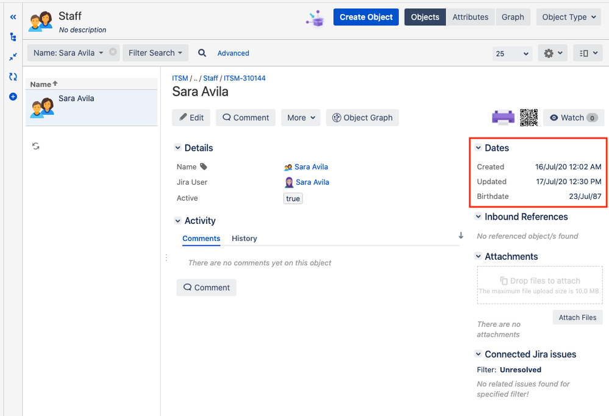Switch to the Graph view

click(x=513, y=17)
